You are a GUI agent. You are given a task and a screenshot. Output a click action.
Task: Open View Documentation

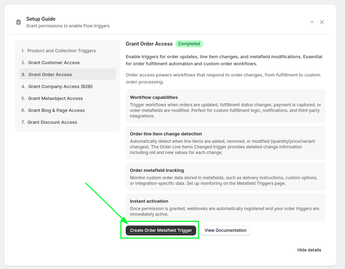[x=226, y=230]
